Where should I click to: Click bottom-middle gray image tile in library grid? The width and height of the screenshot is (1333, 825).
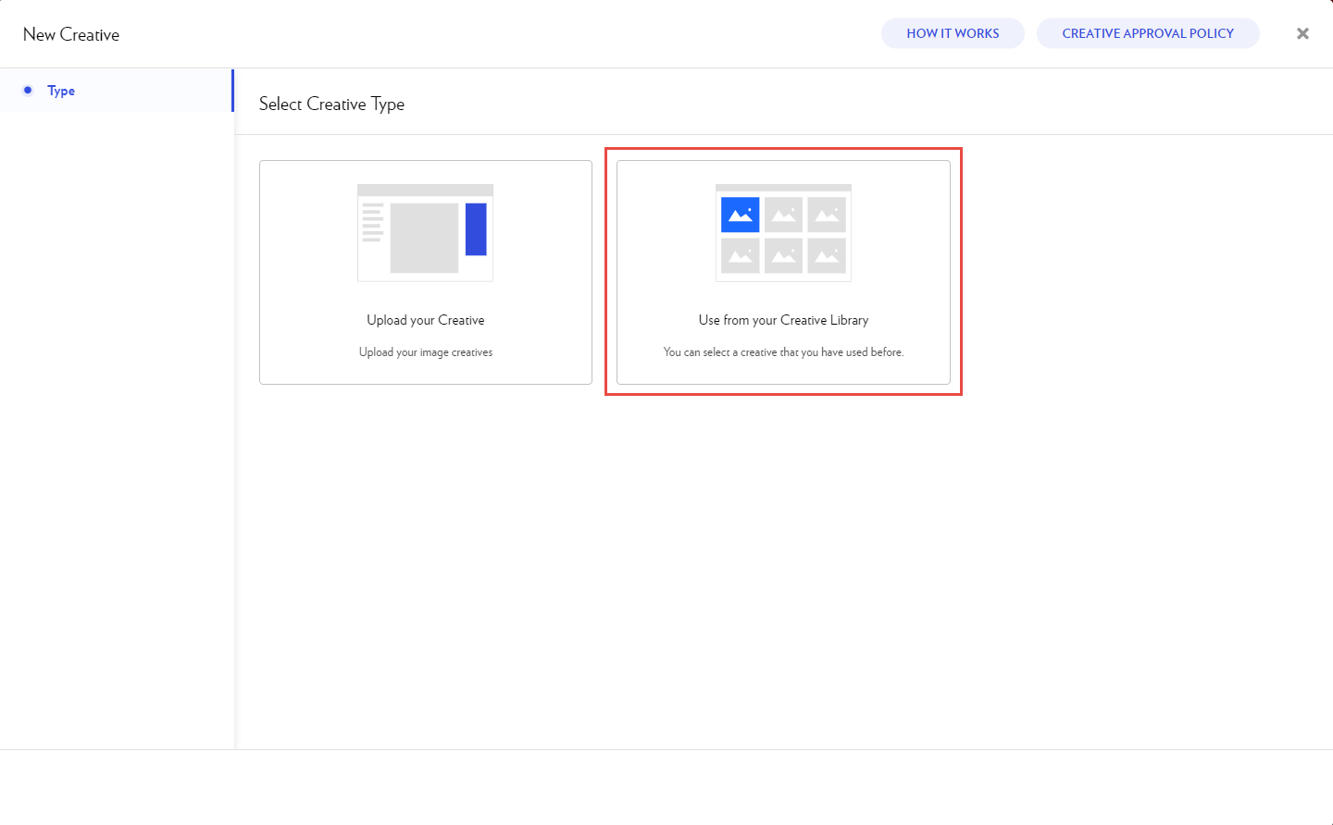[783, 255]
